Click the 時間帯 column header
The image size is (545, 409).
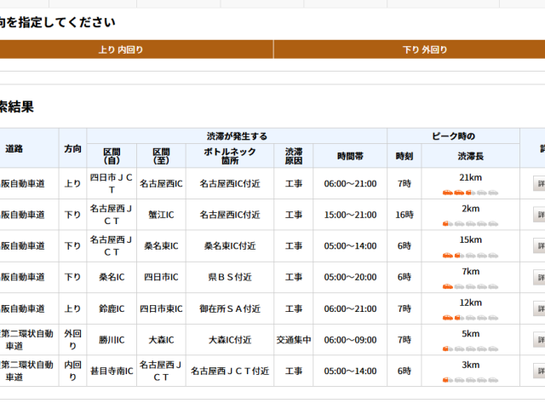click(x=350, y=157)
